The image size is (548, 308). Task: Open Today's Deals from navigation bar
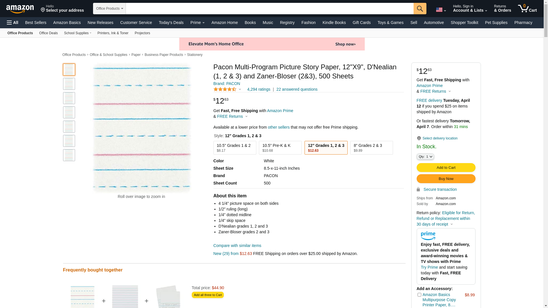tap(171, 23)
